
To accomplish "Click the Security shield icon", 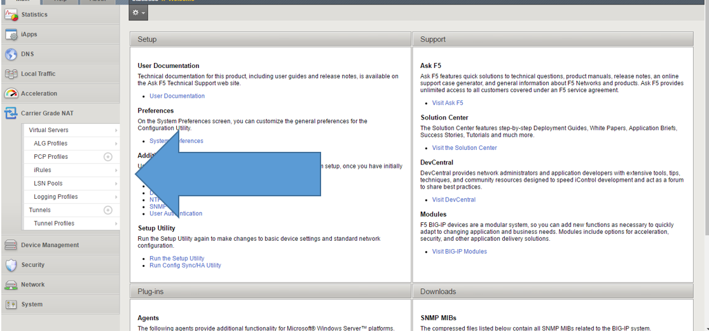I will [11, 265].
